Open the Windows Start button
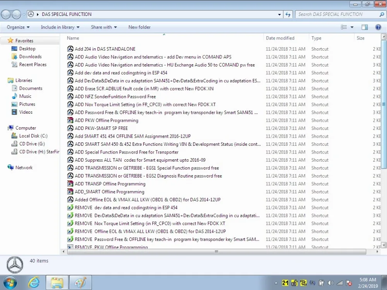The height and width of the screenshot is (290, 387). (x=10, y=283)
